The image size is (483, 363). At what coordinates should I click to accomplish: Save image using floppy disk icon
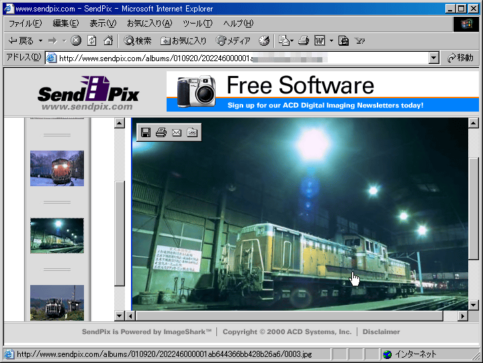146,132
